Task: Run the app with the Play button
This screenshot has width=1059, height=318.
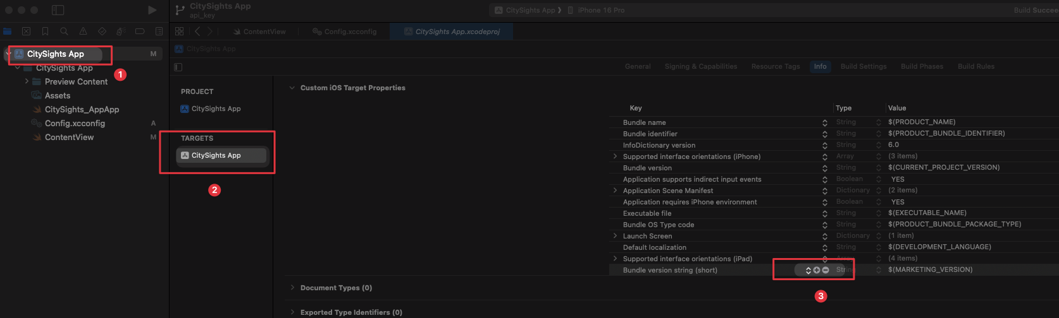Action: point(152,10)
